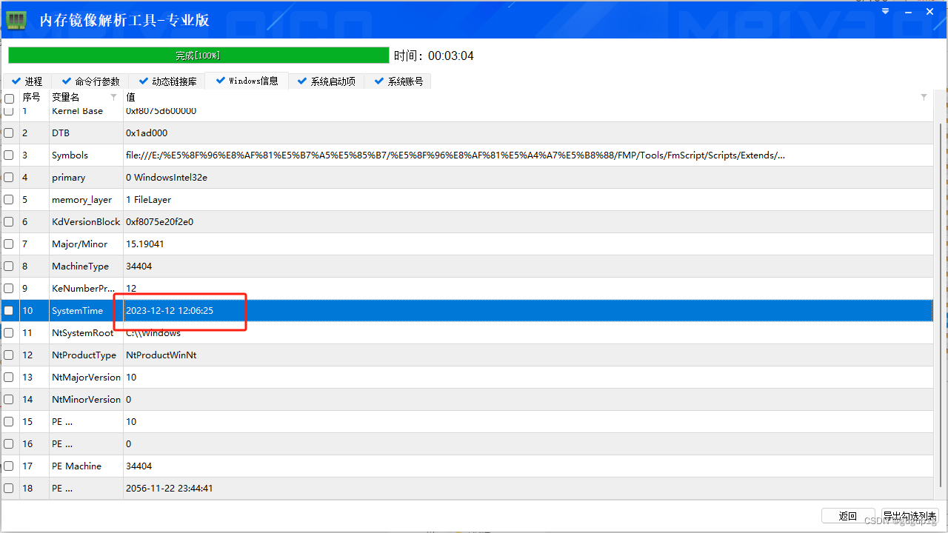Switch to the 系统账号 tab

pyautogui.click(x=399, y=81)
